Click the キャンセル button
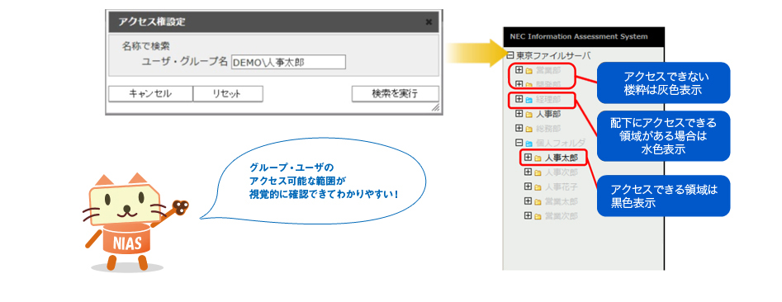The width and height of the screenshot is (782, 302). click(x=150, y=94)
